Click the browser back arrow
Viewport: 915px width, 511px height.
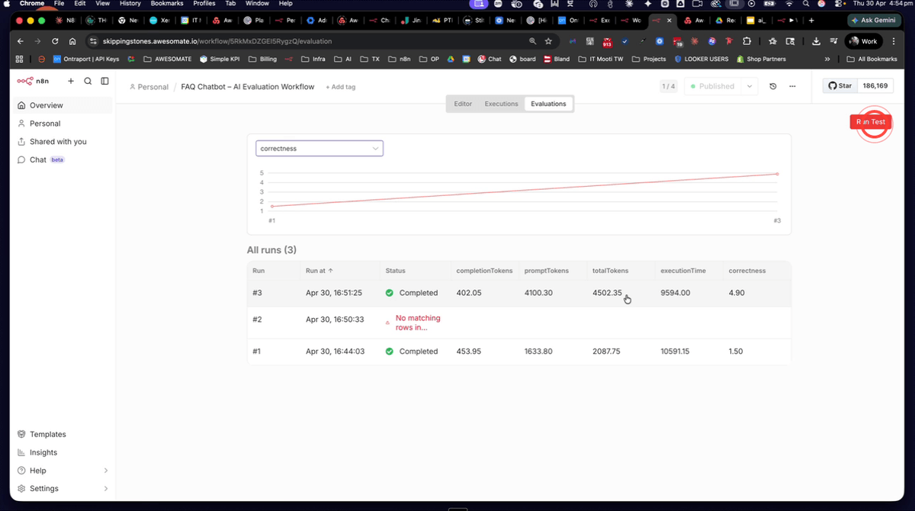click(x=20, y=41)
